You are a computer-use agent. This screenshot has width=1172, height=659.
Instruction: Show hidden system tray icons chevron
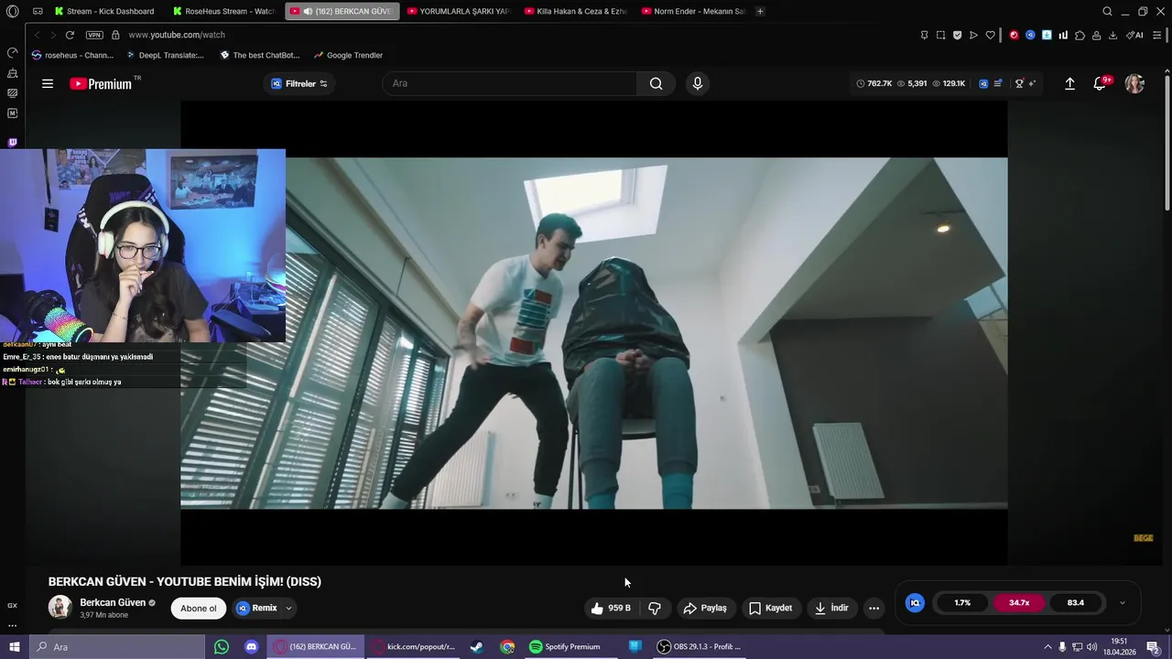click(x=1047, y=647)
